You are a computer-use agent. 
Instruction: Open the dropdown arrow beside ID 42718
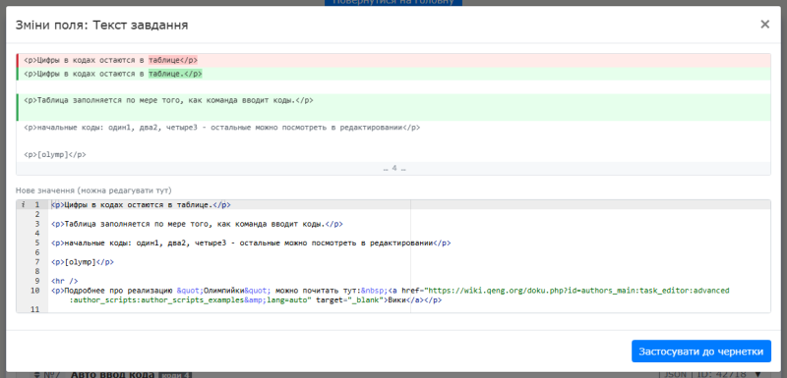click(x=757, y=374)
